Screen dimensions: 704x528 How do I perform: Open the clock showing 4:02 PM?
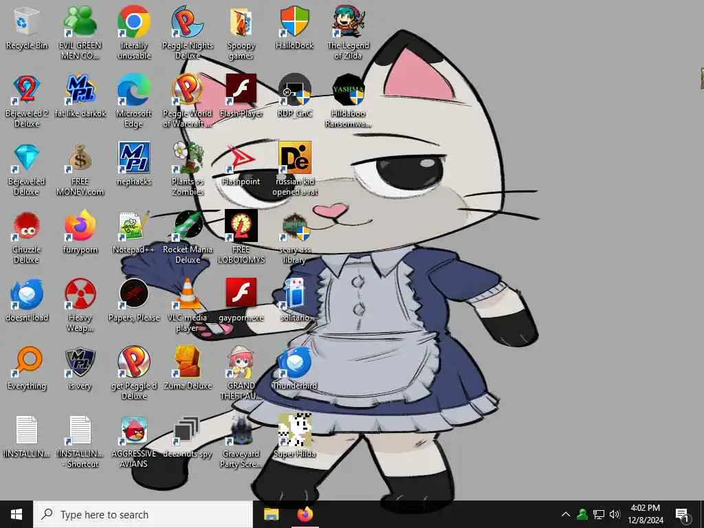[645, 514]
